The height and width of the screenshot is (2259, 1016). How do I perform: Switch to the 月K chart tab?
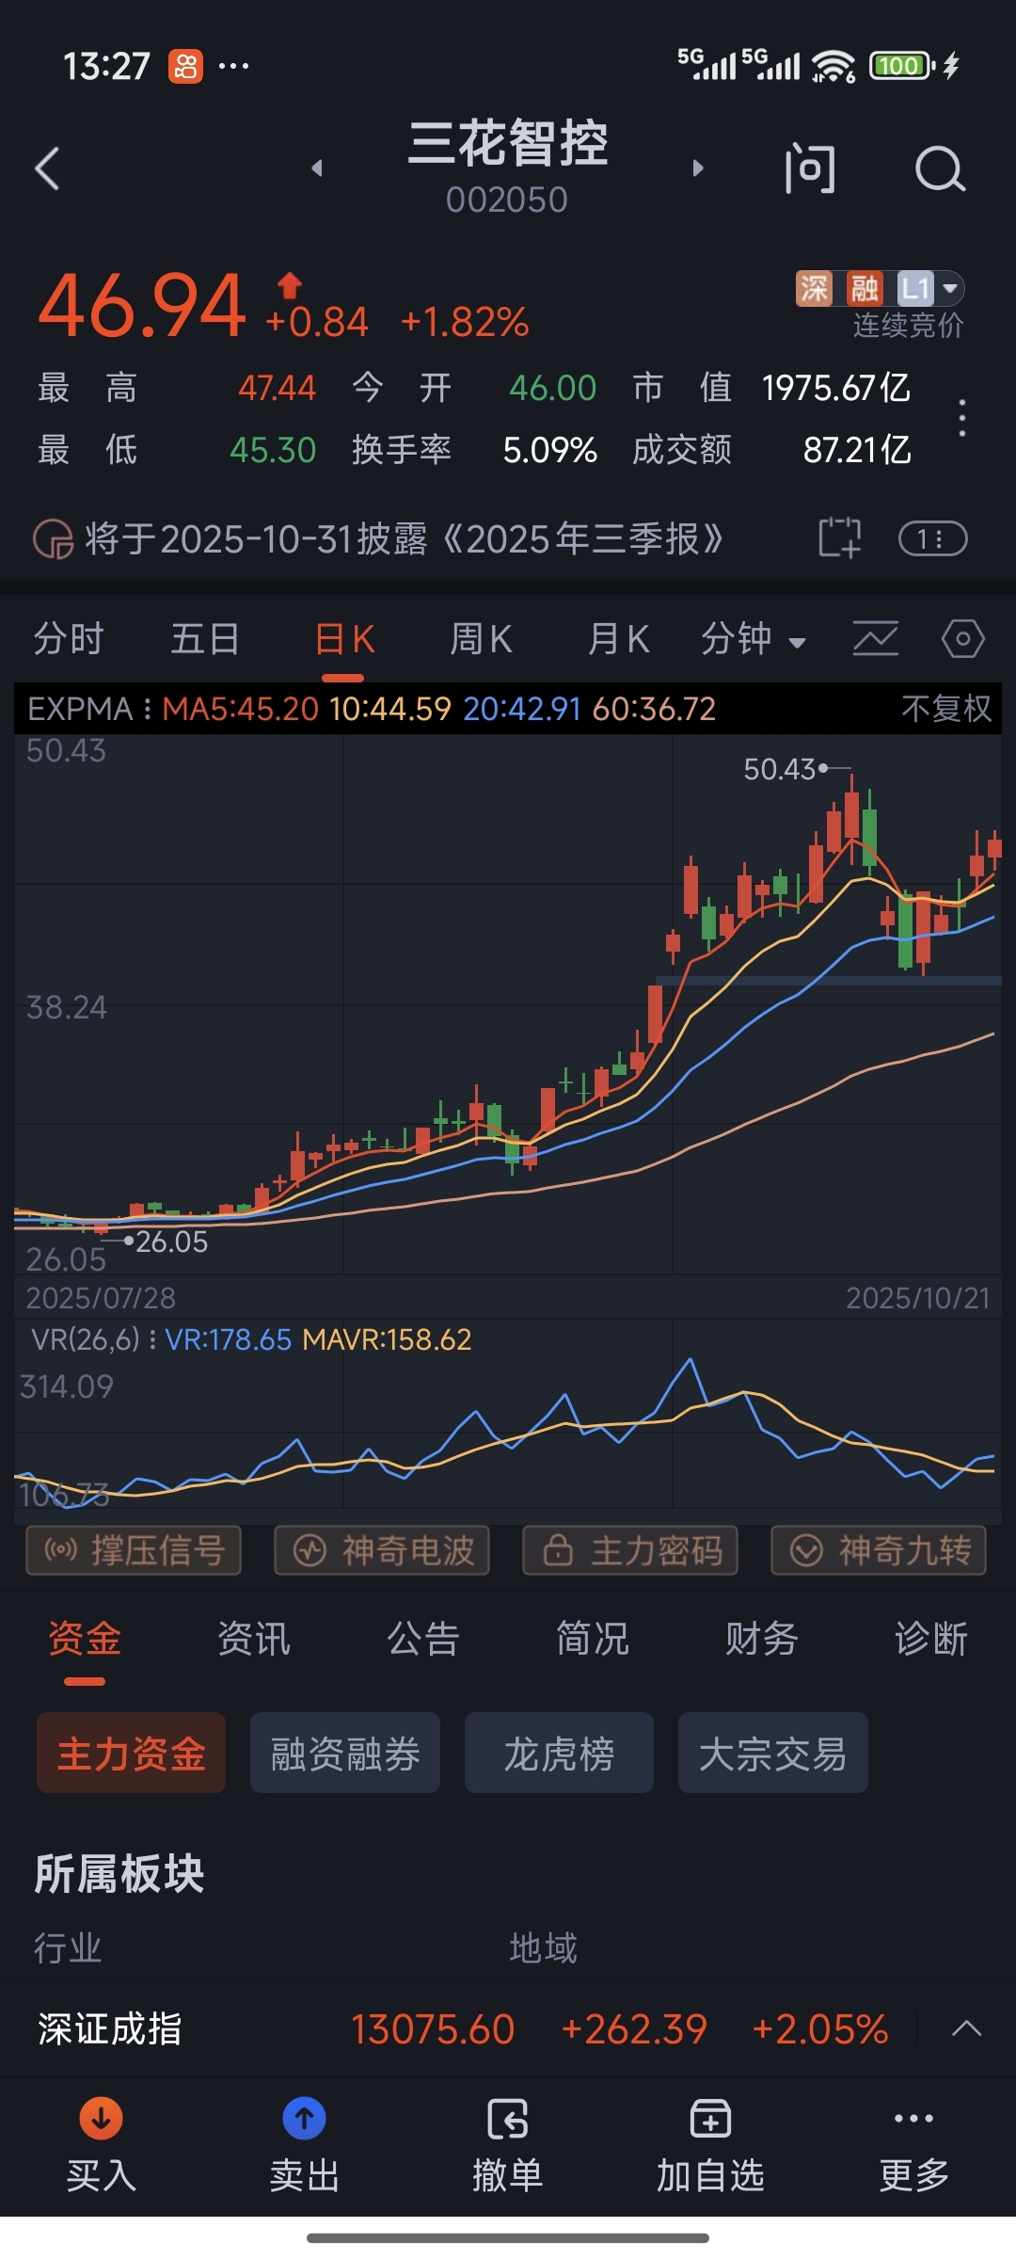click(618, 639)
